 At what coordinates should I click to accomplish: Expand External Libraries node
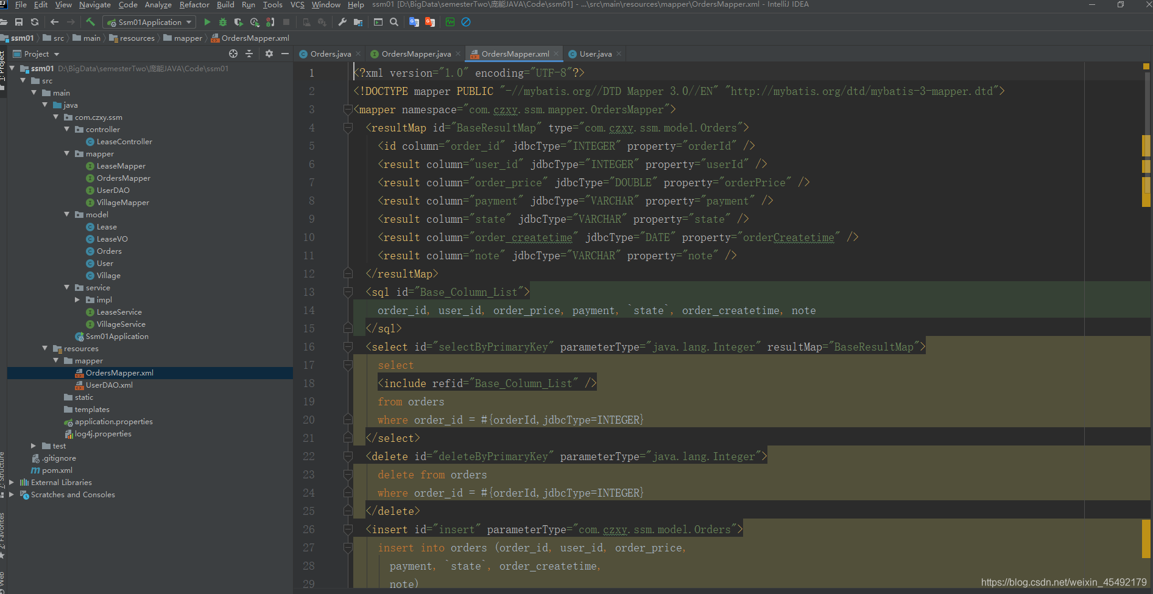pyautogui.click(x=12, y=482)
